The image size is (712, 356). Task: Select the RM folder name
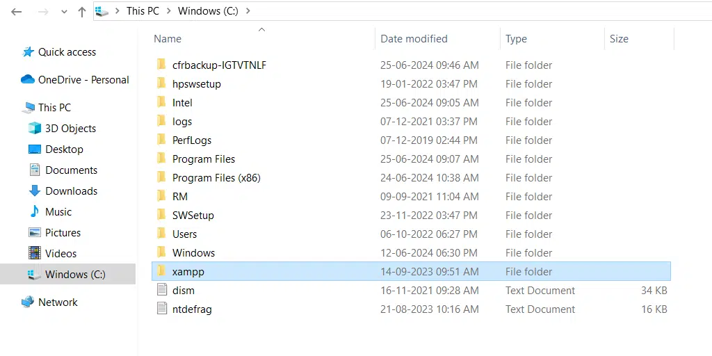click(x=180, y=197)
